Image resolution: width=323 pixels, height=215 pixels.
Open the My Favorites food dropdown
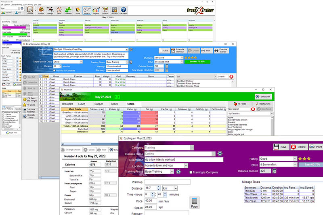pyautogui.click(x=272, y=114)
